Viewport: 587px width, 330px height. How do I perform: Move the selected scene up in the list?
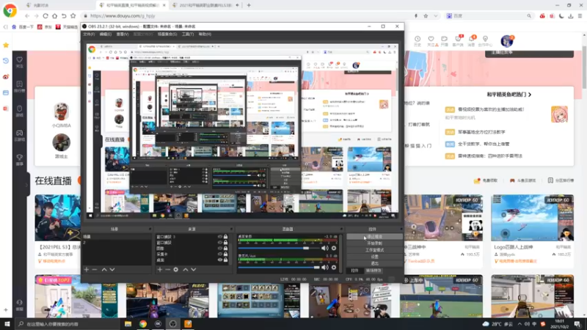(104, 269)
